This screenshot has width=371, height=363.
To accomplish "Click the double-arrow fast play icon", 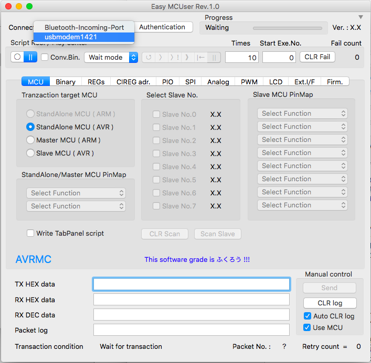I will pyautogui.click(x=187, y=58).
